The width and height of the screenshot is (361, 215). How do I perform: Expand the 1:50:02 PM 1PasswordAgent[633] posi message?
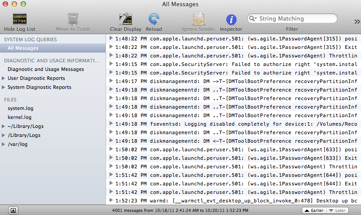tap(111, 149)
